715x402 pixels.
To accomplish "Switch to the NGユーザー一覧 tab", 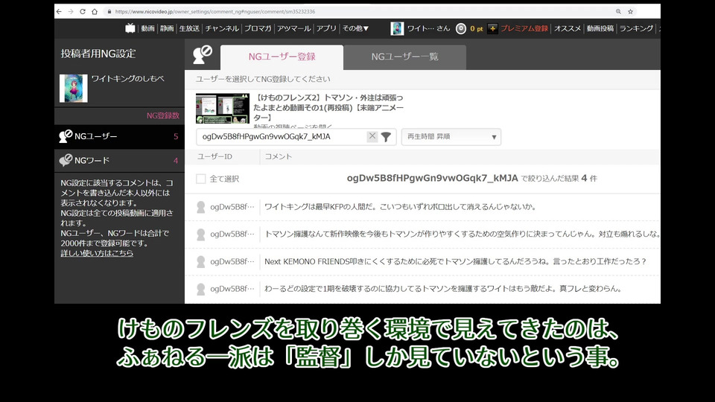I will pos(405,57).
